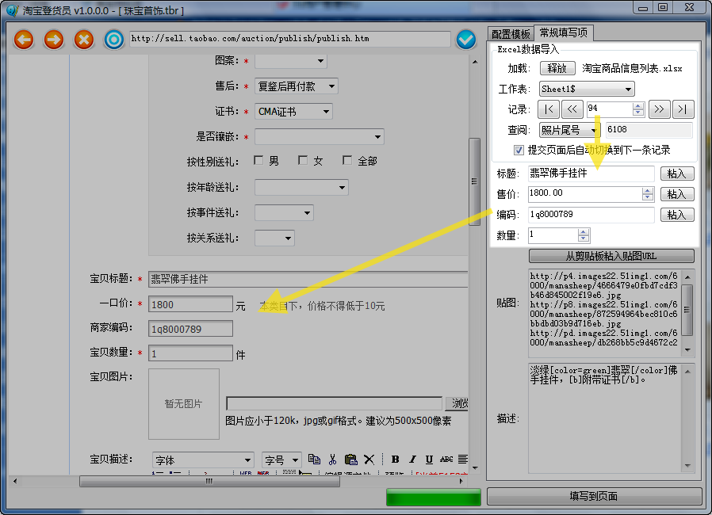Confirm URL with the blue checkmark icon
This screenshot has width=712, height=515.
(x=466, y=40)
